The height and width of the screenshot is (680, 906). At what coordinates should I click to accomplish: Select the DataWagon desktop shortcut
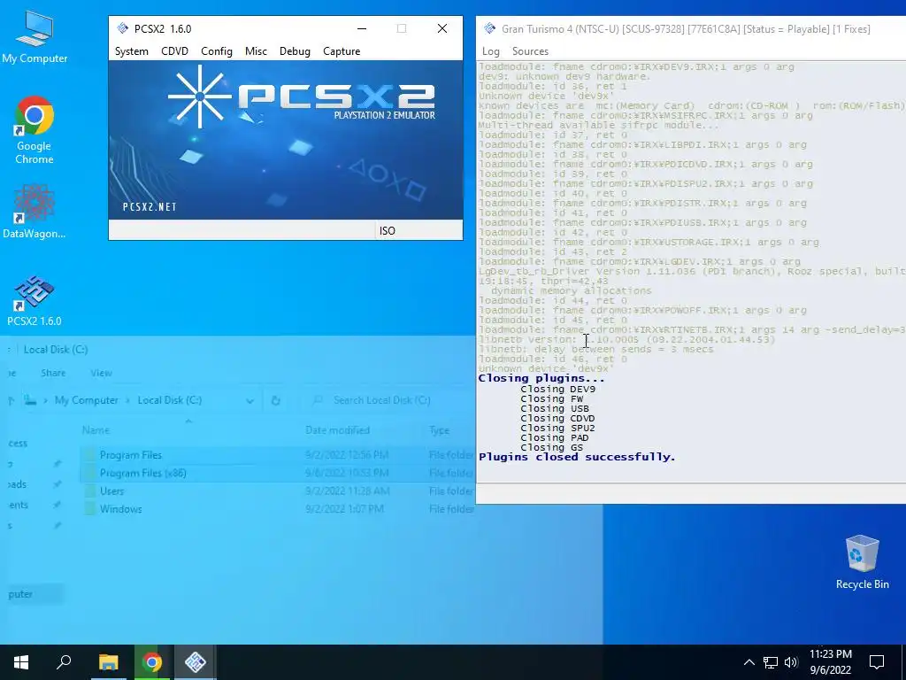tap(35, 212)
